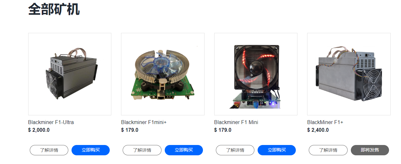Buy now (立即购买) the Blackminer F1mini+
The height and width of the screenshot is (164, 401).
click(x=184, y=150)
